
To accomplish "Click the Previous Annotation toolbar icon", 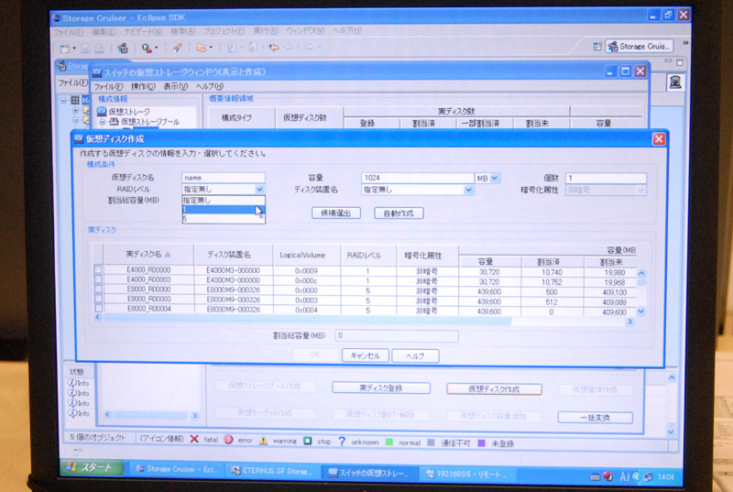I will pyautogui.click(x=253, y=48).
